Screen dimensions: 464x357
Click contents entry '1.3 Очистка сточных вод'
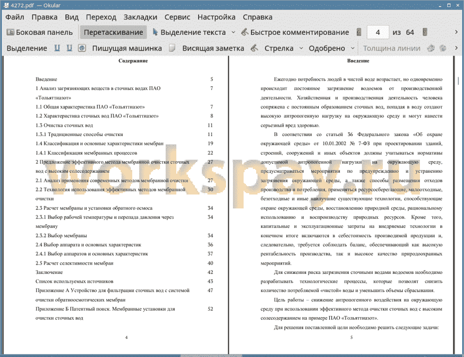pyautogui.click(x=64, y=125)
